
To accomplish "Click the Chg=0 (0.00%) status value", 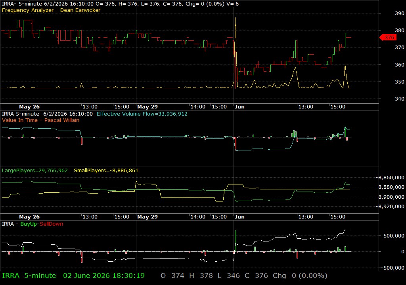I will tap(300, 275).
